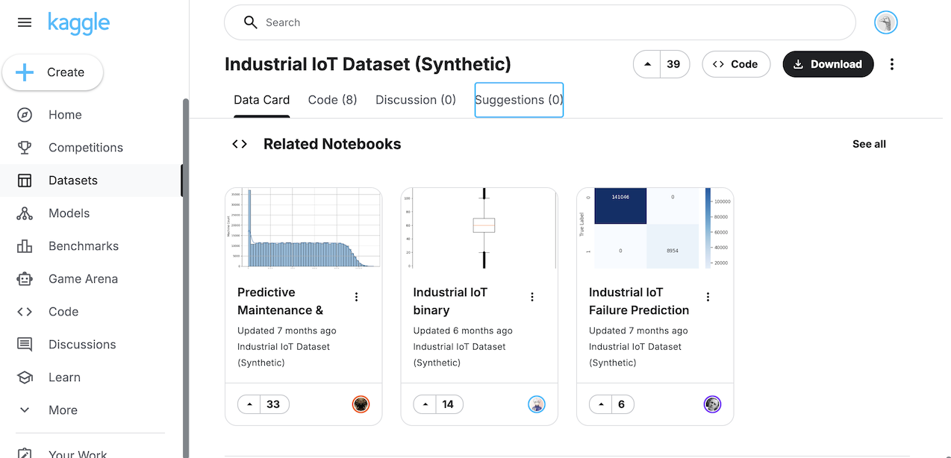The width and height of the screenshot is (951, 458).
Task: Go to Benchmarks in sidebar
Action: click(x=83, y=246)
